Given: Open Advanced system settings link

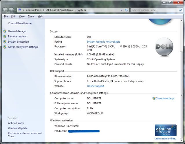Looking at the screenshot, I should tap(23, 47).
